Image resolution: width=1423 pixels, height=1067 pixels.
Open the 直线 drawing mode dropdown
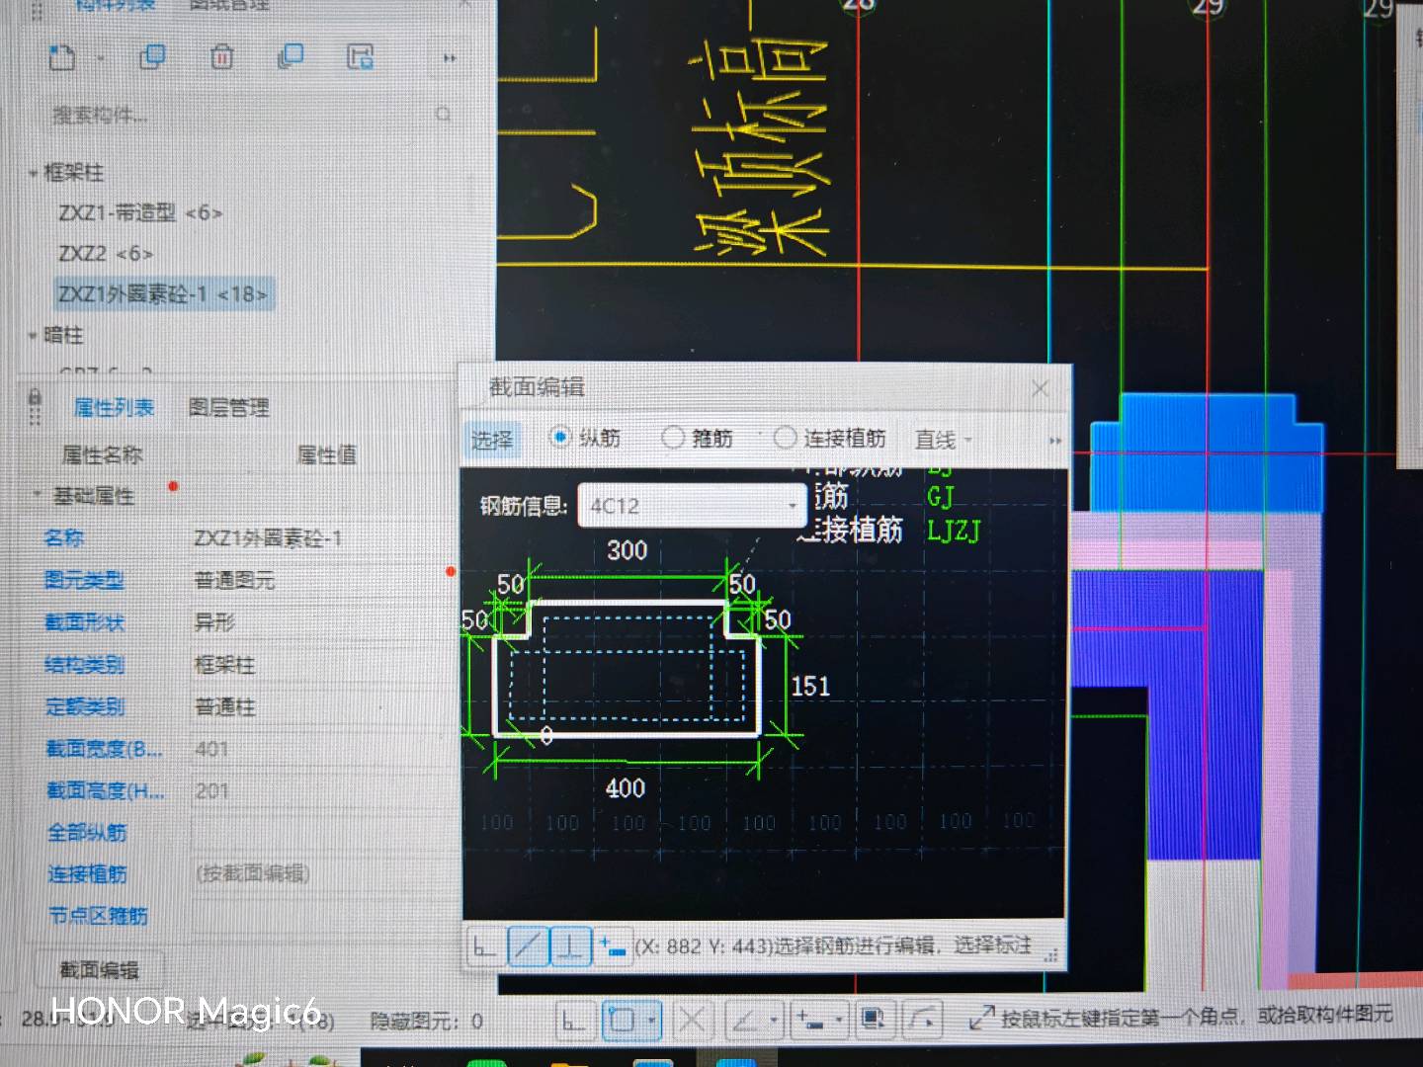point(944,440)
